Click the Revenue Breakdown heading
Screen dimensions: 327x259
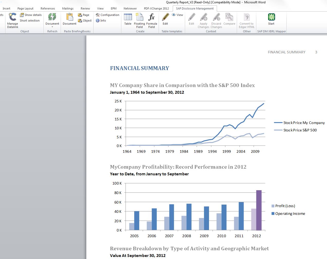189,248
